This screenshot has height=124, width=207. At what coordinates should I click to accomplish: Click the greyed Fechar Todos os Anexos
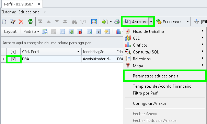[x=165, y=121]
